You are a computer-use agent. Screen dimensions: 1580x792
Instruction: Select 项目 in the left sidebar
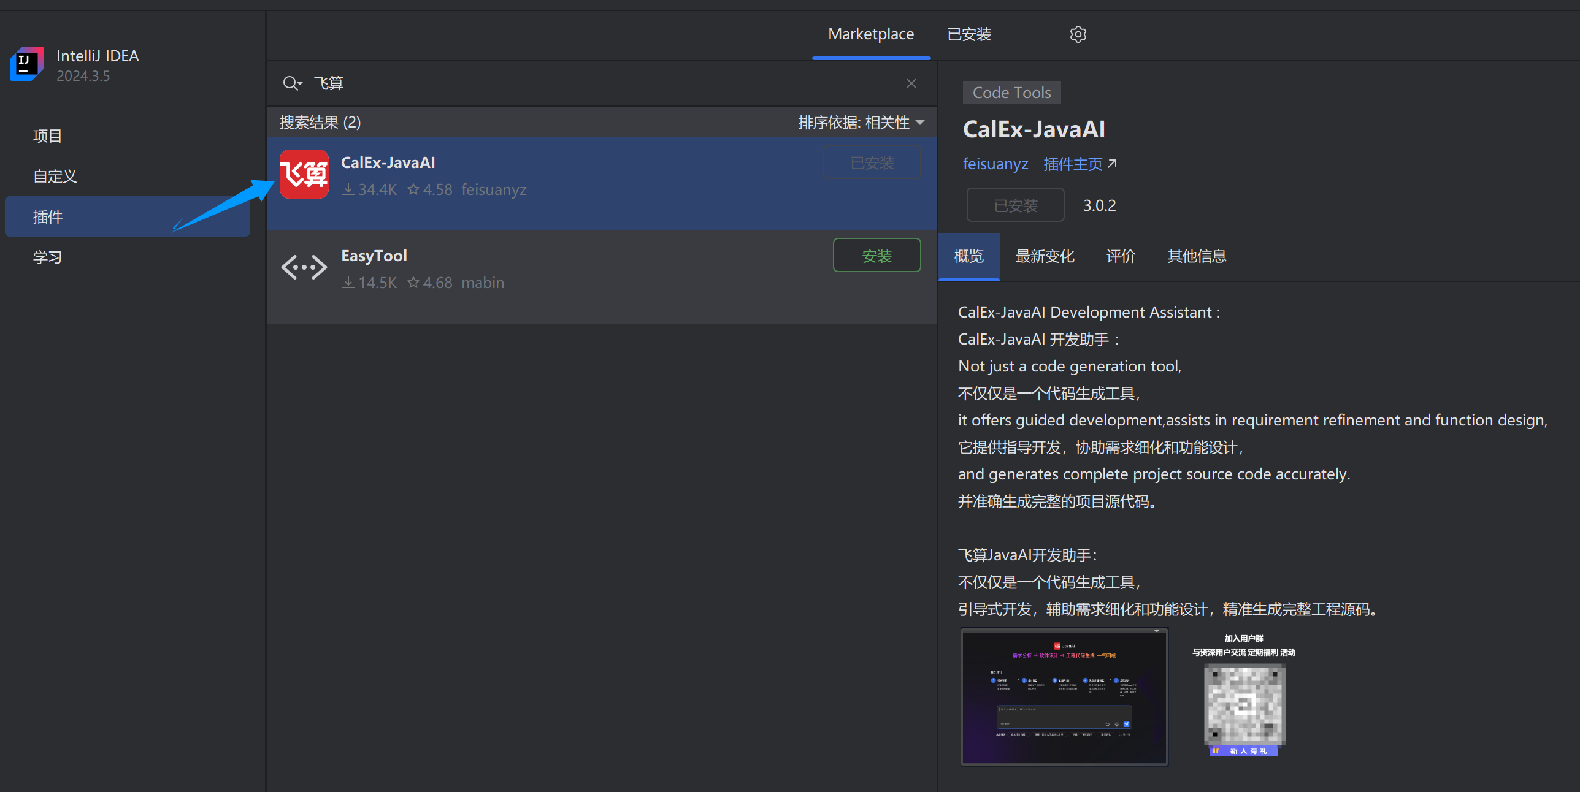point(47,136)
